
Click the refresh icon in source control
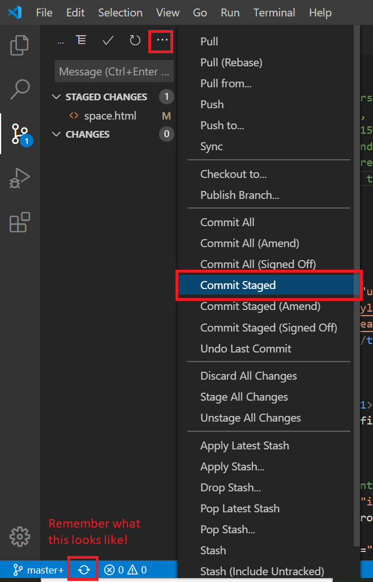click(135, 40)
